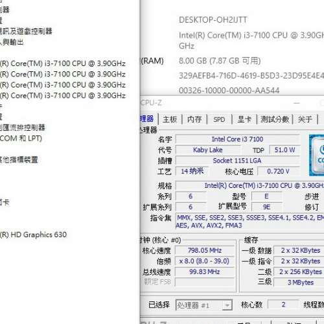Screen dimensions: 324x324
Task: Select the 視訊及遊戲控制器 node in Device Manager
Action: click(26, 31)
